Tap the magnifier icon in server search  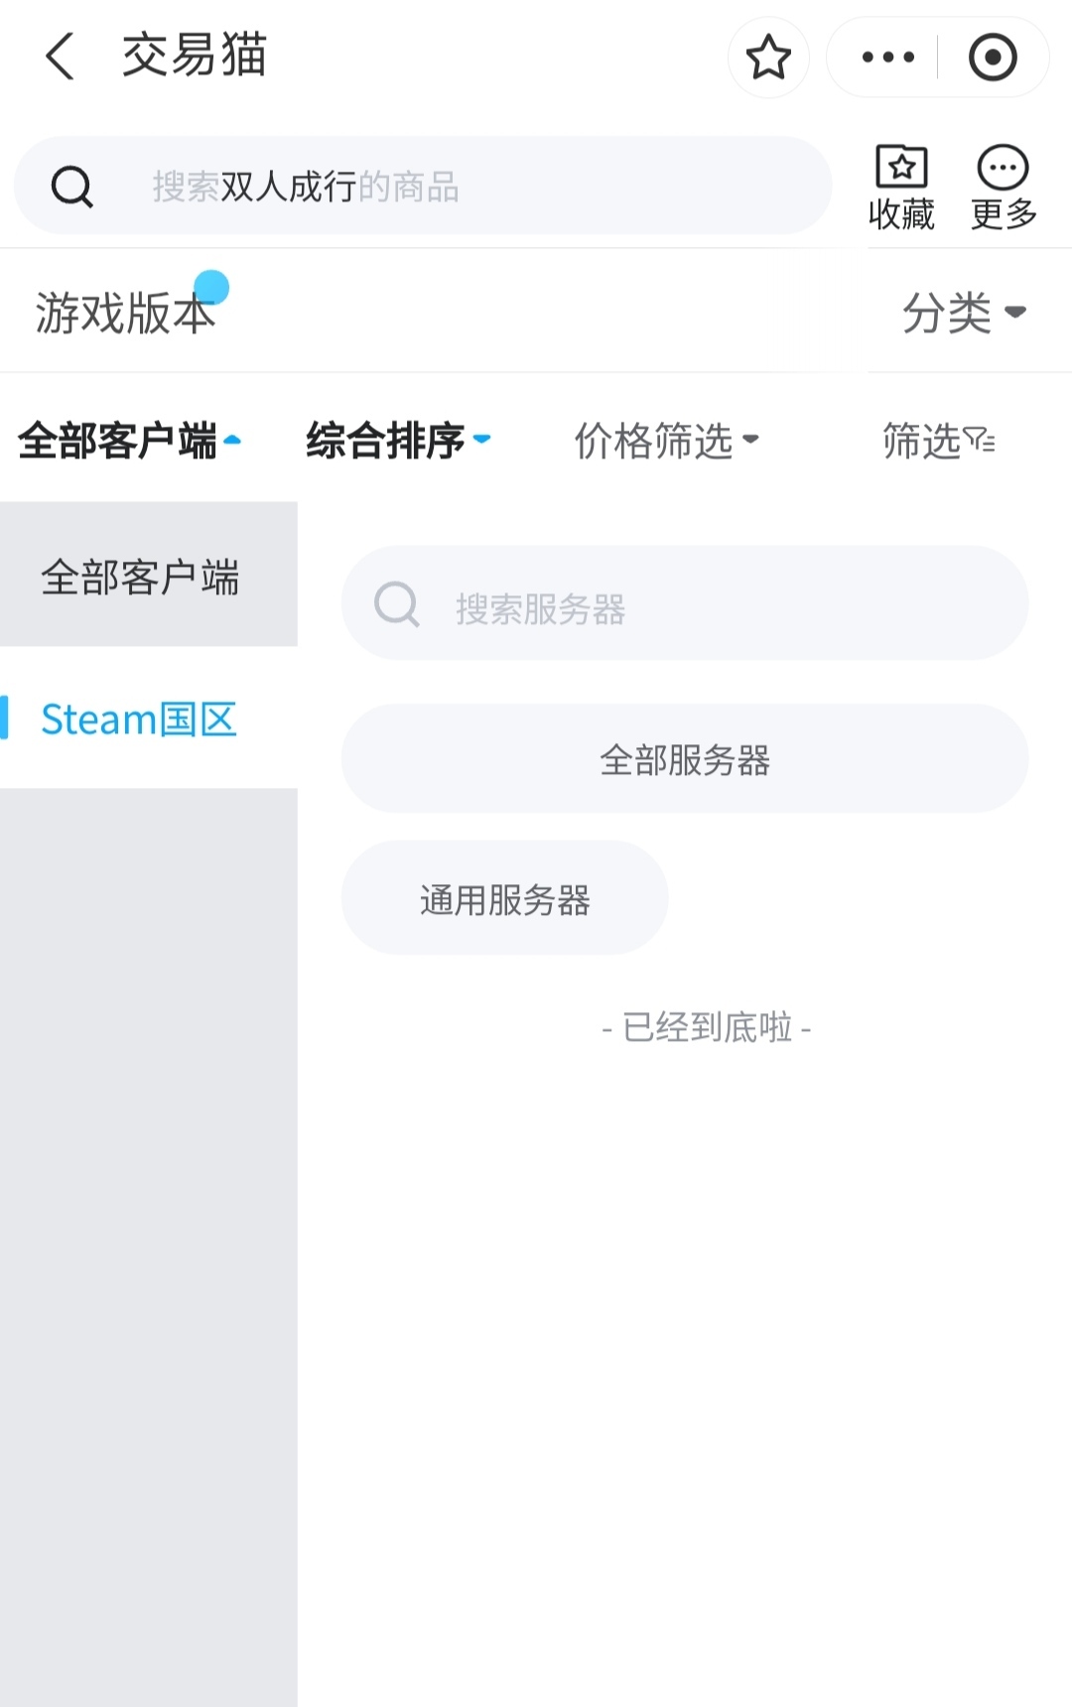396,603
